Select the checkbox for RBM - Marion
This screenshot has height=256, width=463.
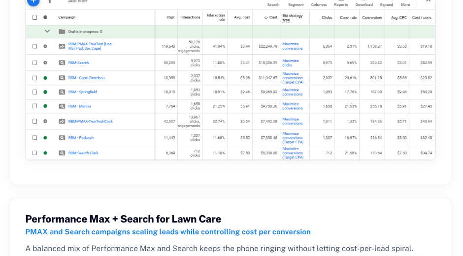point(34,106)
